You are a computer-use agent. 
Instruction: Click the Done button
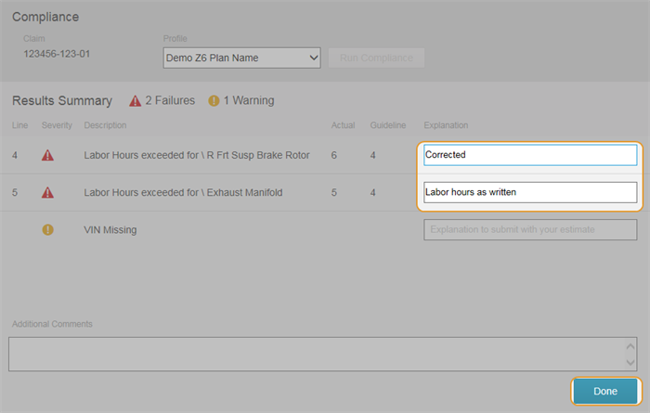(604, 392)
